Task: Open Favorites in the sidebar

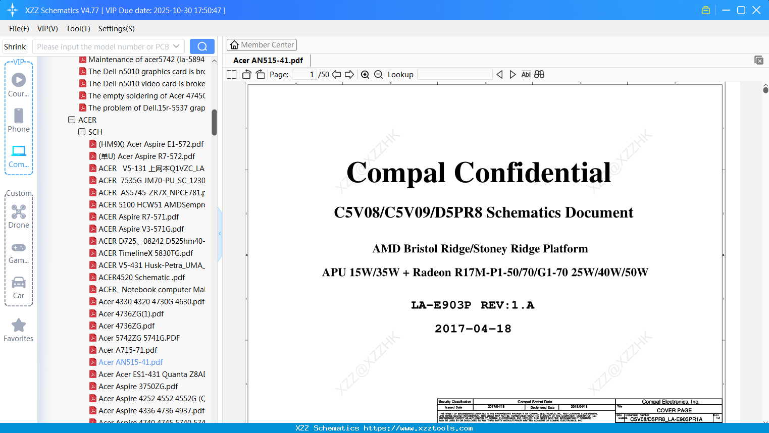Action: coord(19,331)
